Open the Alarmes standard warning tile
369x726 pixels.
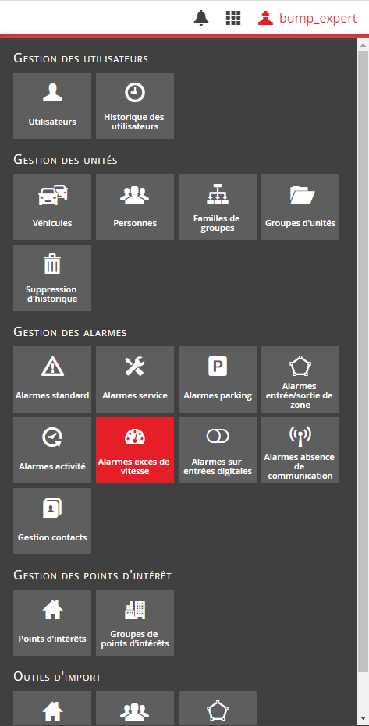52,379
